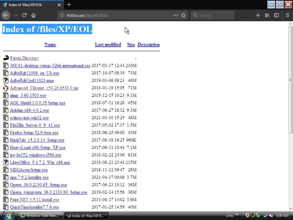Download npp.7.9.2.Installer.exe
The height and width of the screenshot is (220, 293).
(29, 177)
